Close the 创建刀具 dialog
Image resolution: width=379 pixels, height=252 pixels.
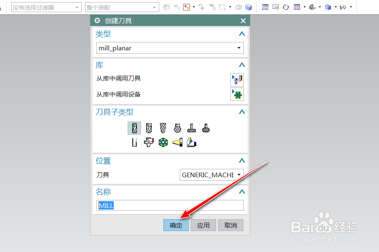243,21
